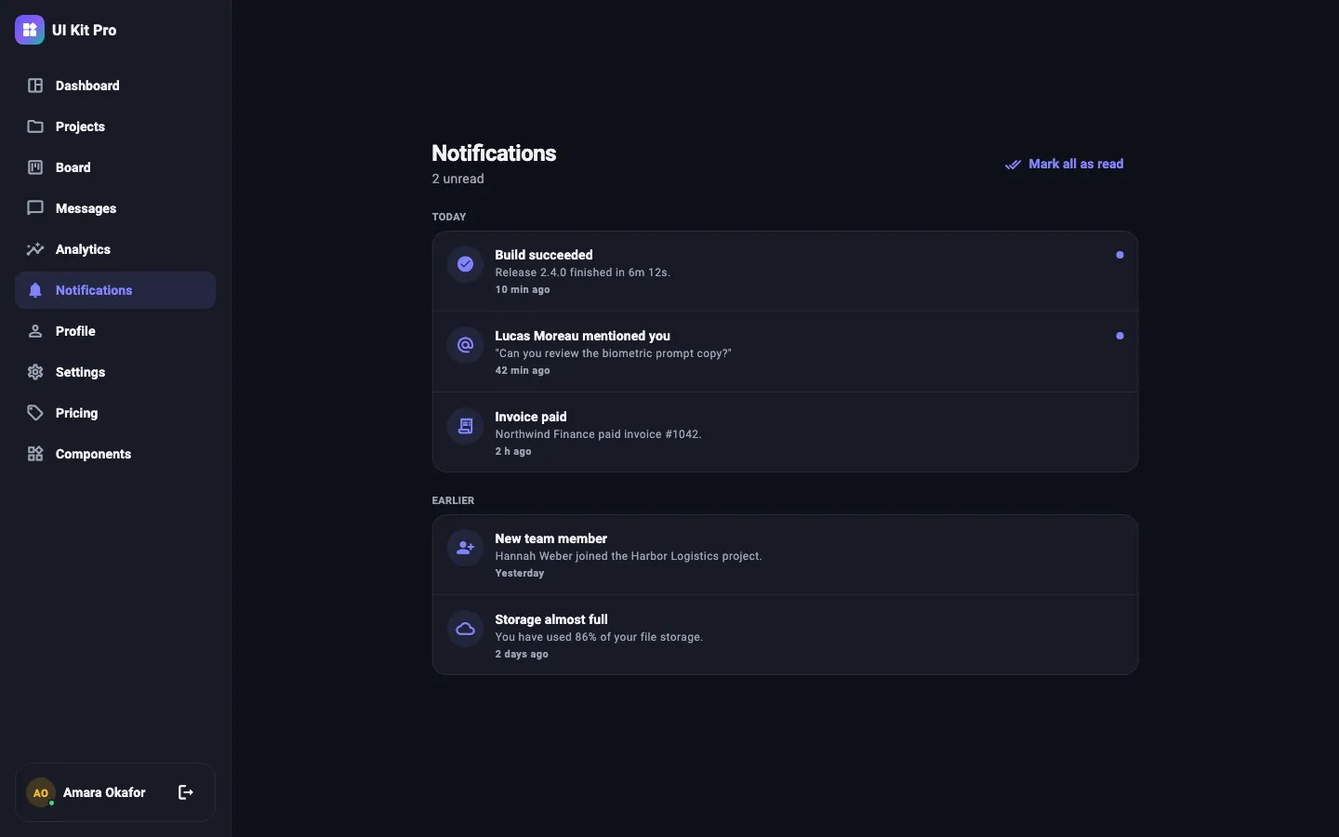
Task: Open the Components page label
Action: click(x=93, y=454)
